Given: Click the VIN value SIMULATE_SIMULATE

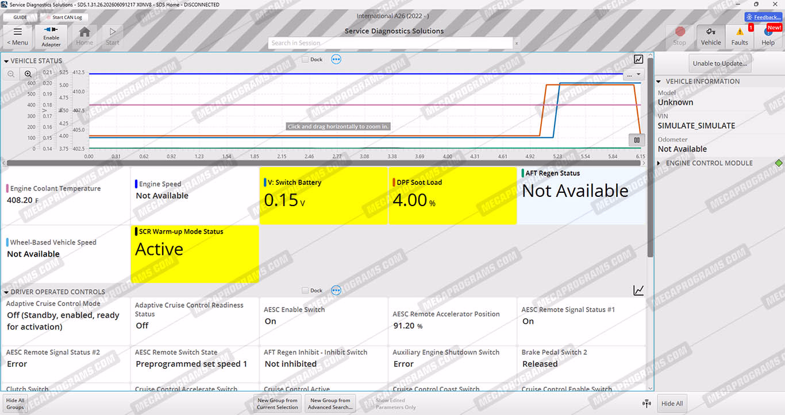Looking at the screenshot, I should pos(696,126).
